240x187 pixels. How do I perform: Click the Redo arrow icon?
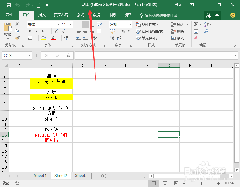pos(28,5)
